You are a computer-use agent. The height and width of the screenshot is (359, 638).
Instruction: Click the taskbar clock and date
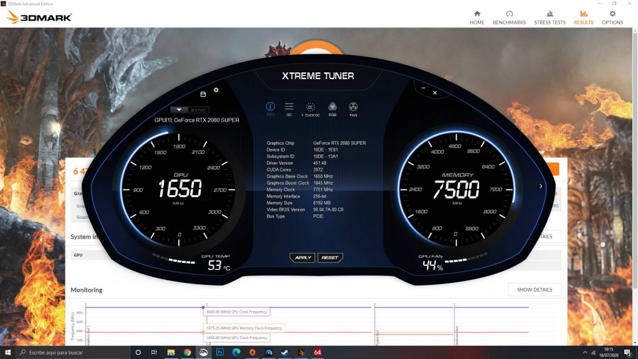point(609,353)
